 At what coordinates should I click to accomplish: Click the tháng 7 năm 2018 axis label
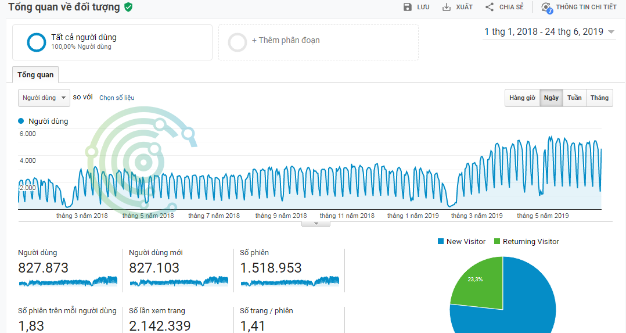pyautogui.click(x=214, y=216)
